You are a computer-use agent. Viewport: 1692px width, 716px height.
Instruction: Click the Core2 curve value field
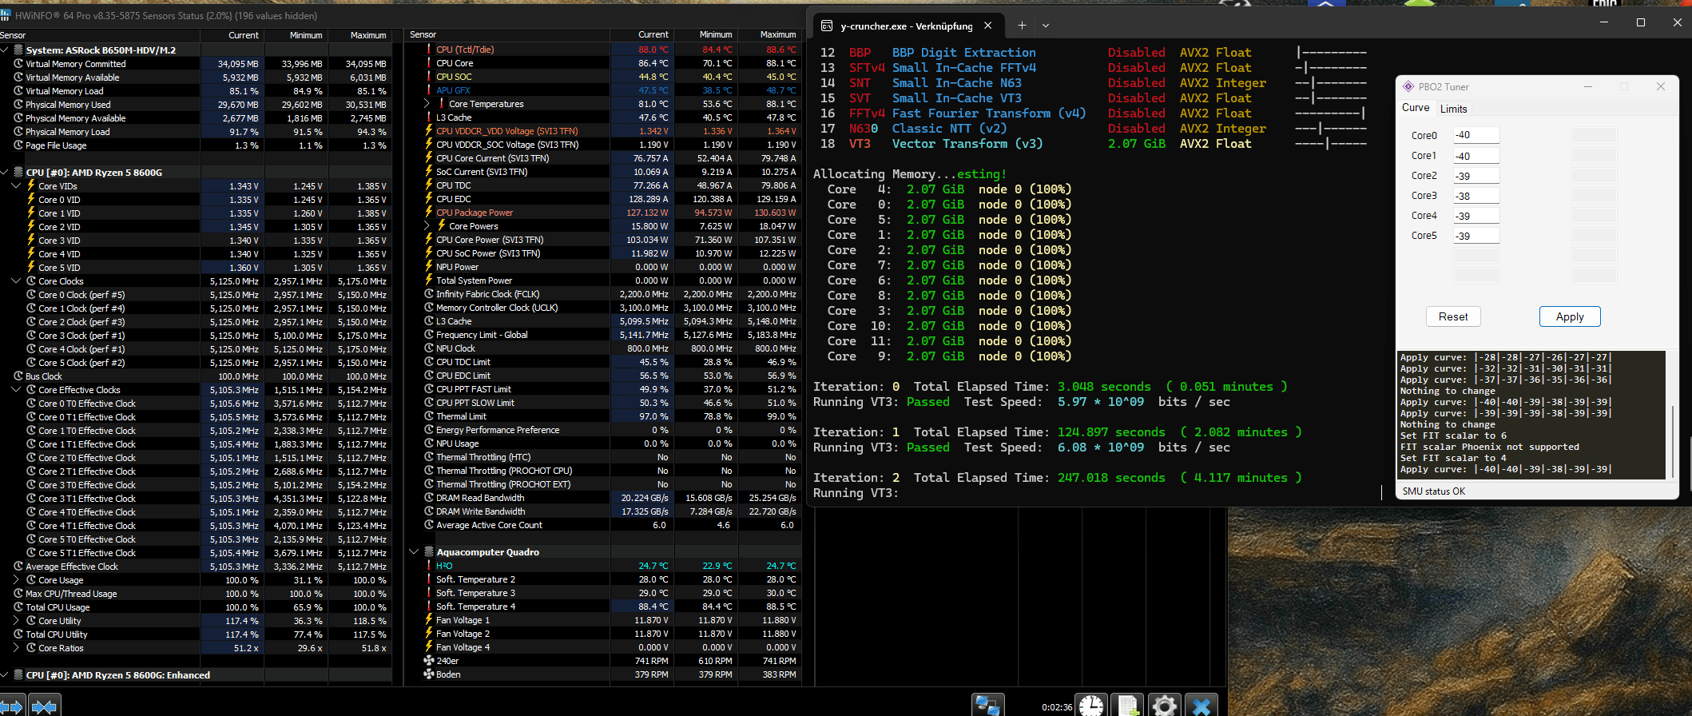1476,175
